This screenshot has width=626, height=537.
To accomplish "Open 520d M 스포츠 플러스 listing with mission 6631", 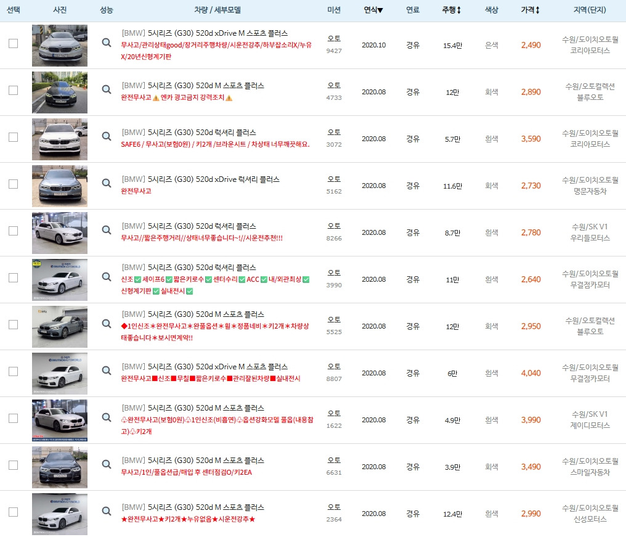I will point(193,461).
